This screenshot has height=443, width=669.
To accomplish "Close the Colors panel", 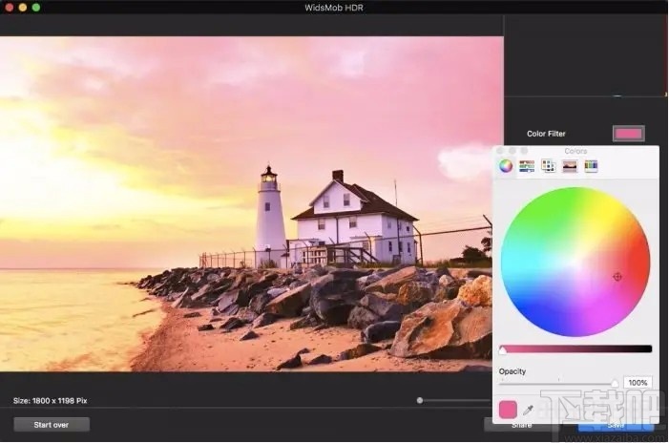I will click(x=500, y=151).
